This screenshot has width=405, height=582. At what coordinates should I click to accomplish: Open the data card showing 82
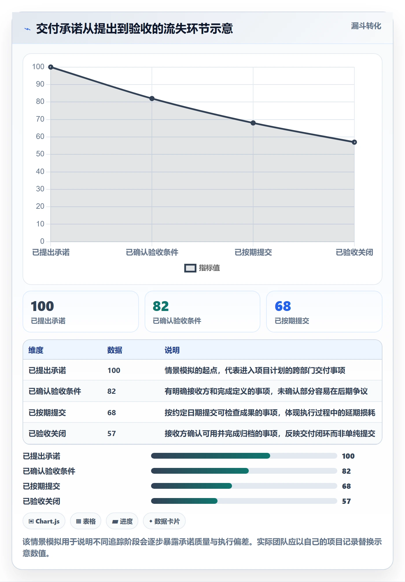pyautogui.click(x=203, y=312)
